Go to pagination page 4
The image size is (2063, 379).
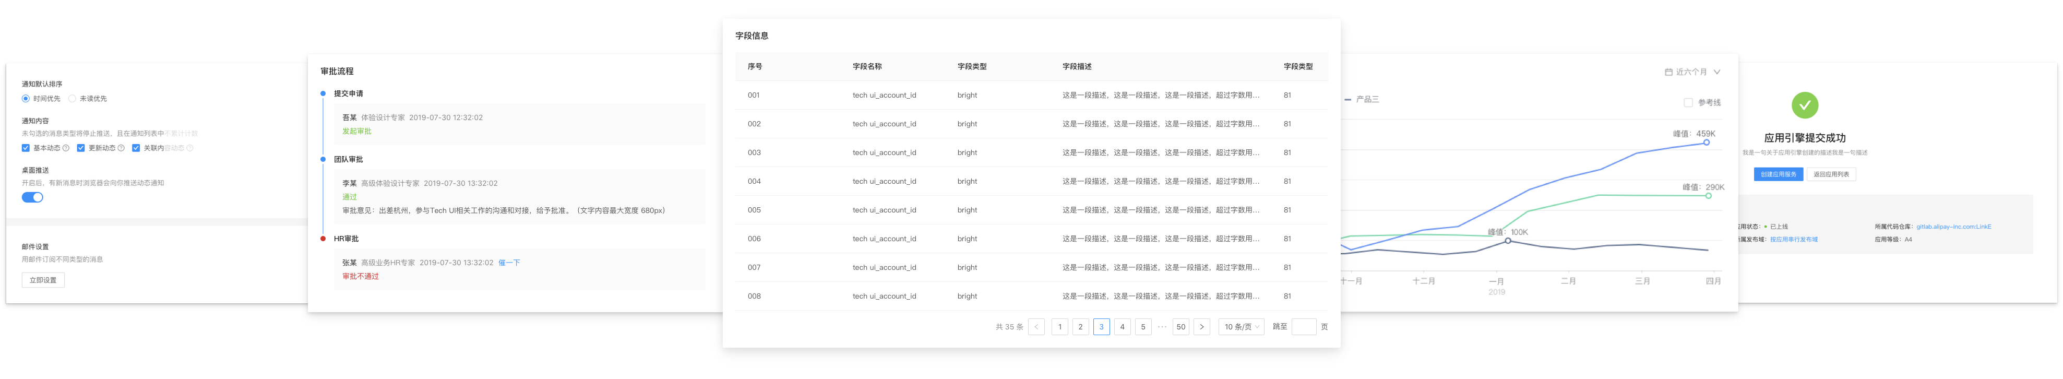click(x=1122, y=327)
